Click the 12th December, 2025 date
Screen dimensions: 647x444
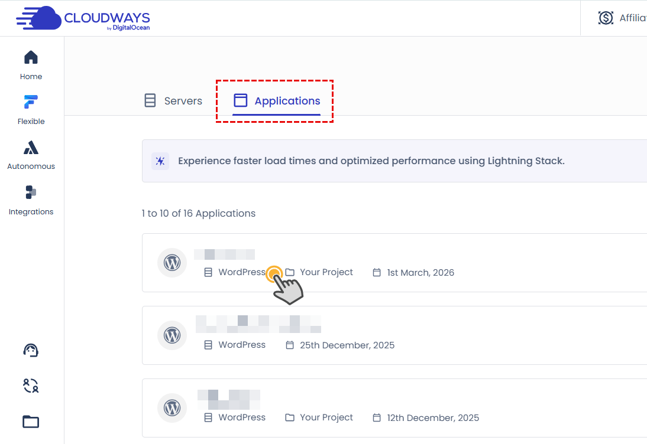click(x=433, y=417)
